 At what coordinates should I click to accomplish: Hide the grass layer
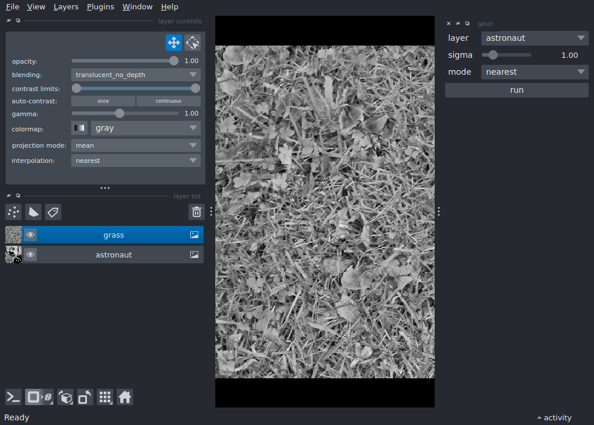coord(30,235)
